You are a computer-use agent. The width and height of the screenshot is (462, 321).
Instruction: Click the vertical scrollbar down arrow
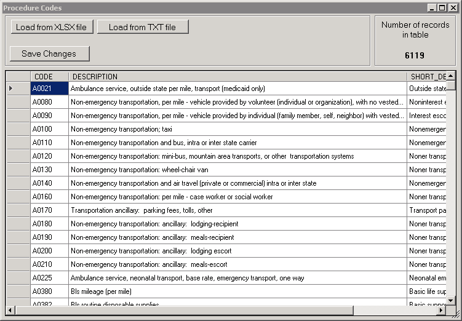[x=451, y=300]
